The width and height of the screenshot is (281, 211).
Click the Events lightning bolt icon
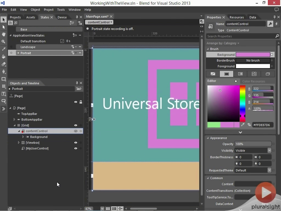[x=277, y=24]
